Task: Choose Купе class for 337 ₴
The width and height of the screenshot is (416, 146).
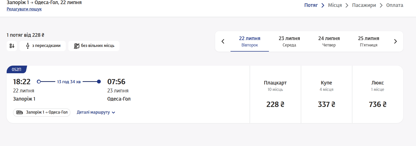Action: click(326, 94)
